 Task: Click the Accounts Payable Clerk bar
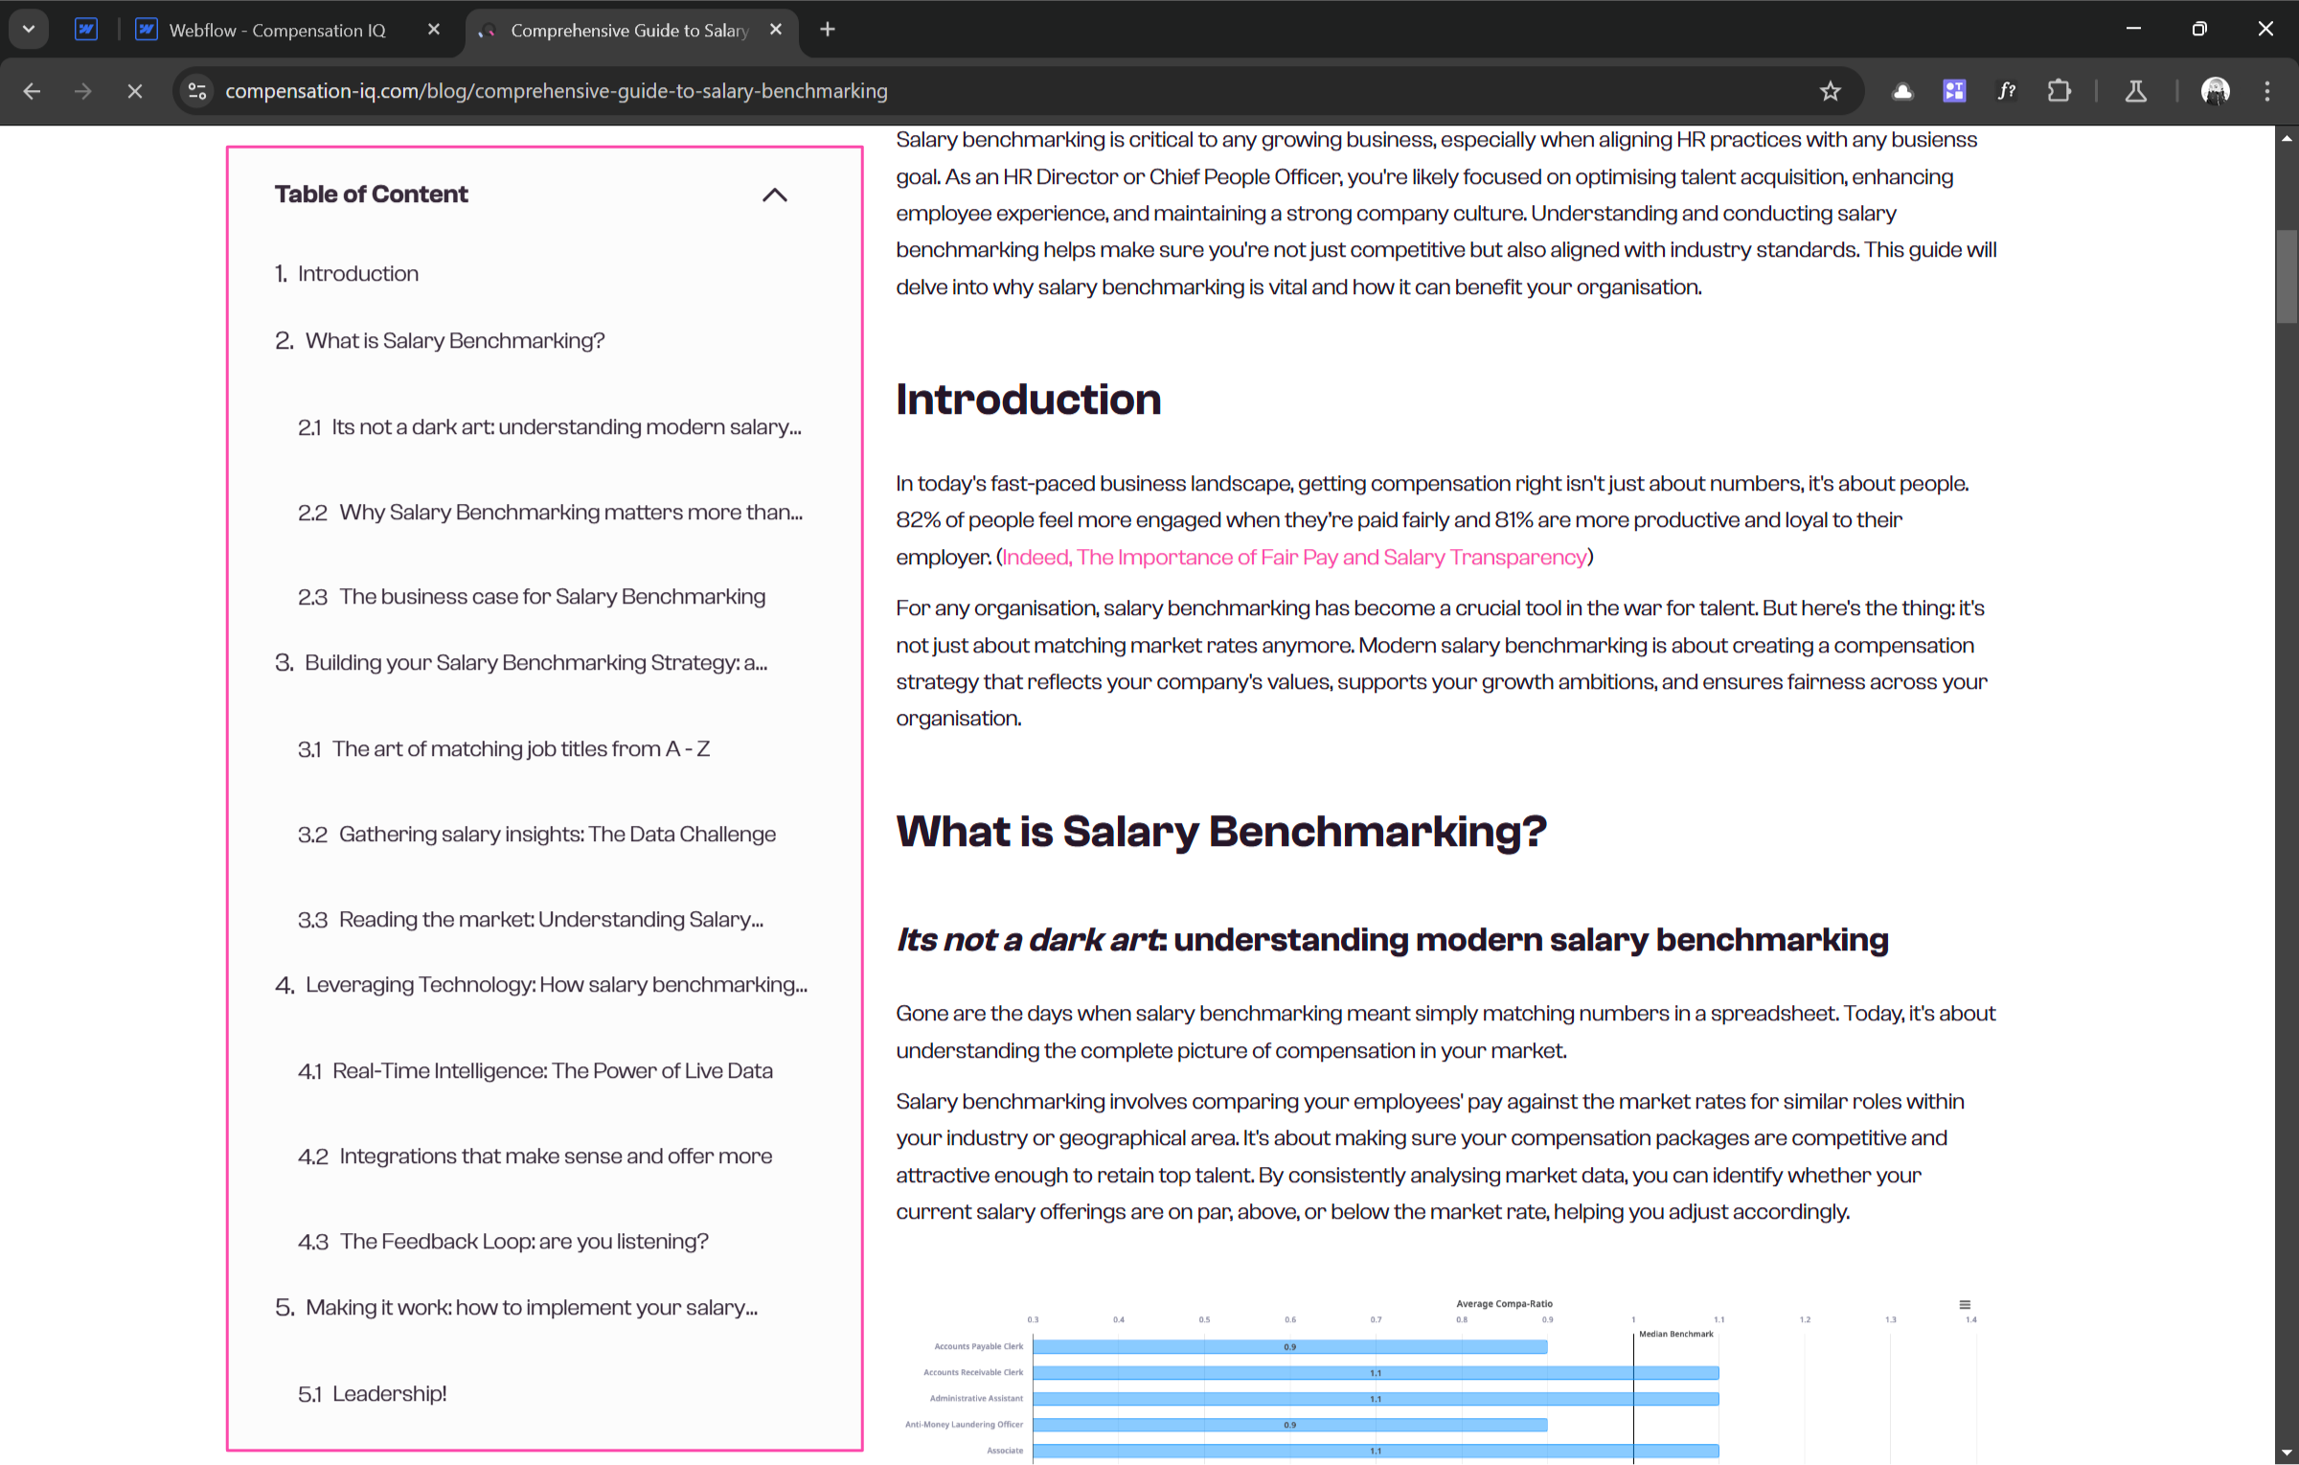coord(1289,1347)
